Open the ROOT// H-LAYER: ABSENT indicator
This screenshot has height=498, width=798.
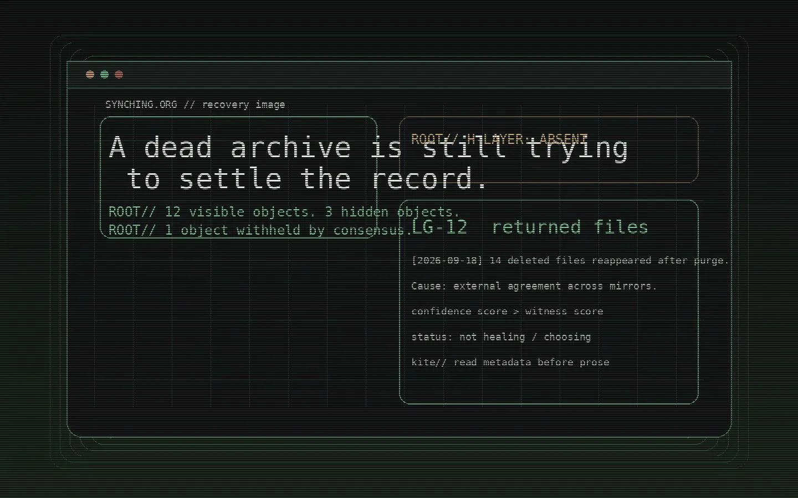point(499,138)
